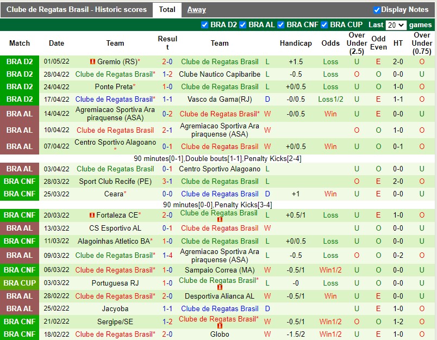
Task: Uncheck the BRA D2 league filter
Action: tap(204, 25)
